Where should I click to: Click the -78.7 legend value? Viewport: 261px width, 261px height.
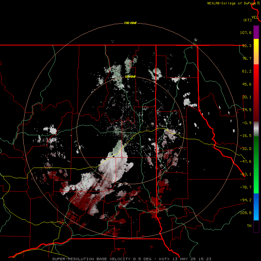pyautogui.click(x=246, y=187)
